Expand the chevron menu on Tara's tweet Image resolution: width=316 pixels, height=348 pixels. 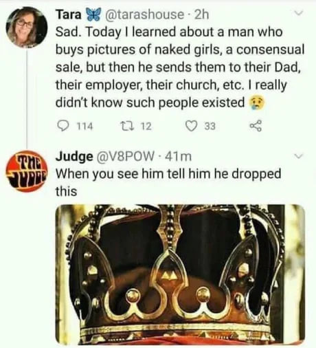(299, 12)
